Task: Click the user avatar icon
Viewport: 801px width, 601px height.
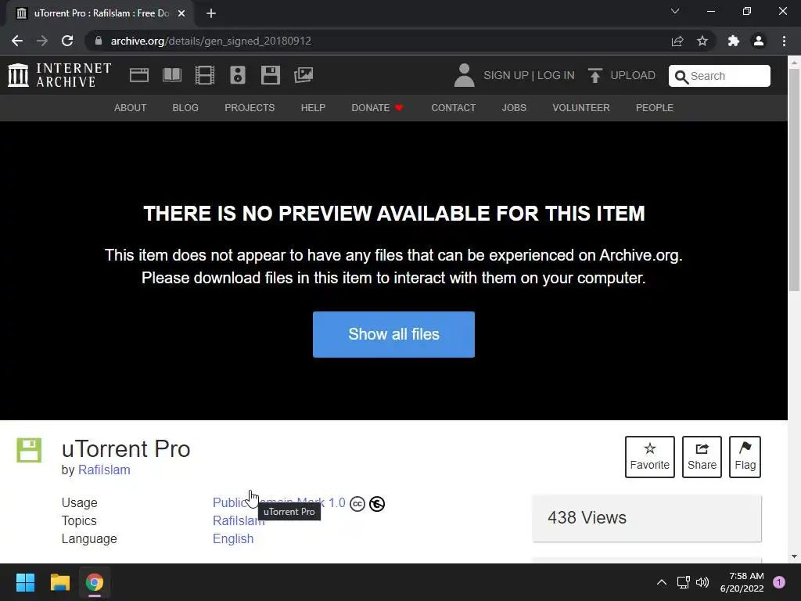Action: pos(464,75)
